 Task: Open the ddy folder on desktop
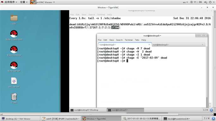tap(14, 20)
